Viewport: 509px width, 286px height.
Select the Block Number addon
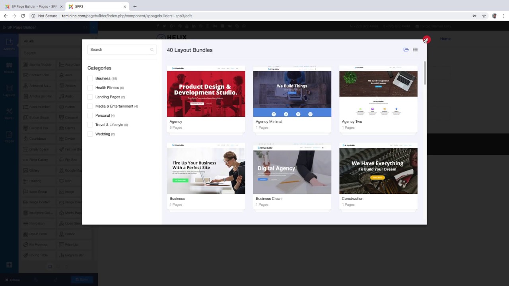pos(39,107)
